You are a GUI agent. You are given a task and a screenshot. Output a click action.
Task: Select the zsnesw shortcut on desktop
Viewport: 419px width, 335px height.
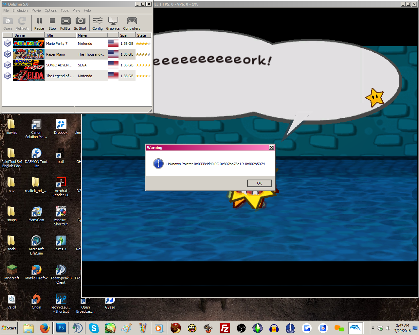61,216
